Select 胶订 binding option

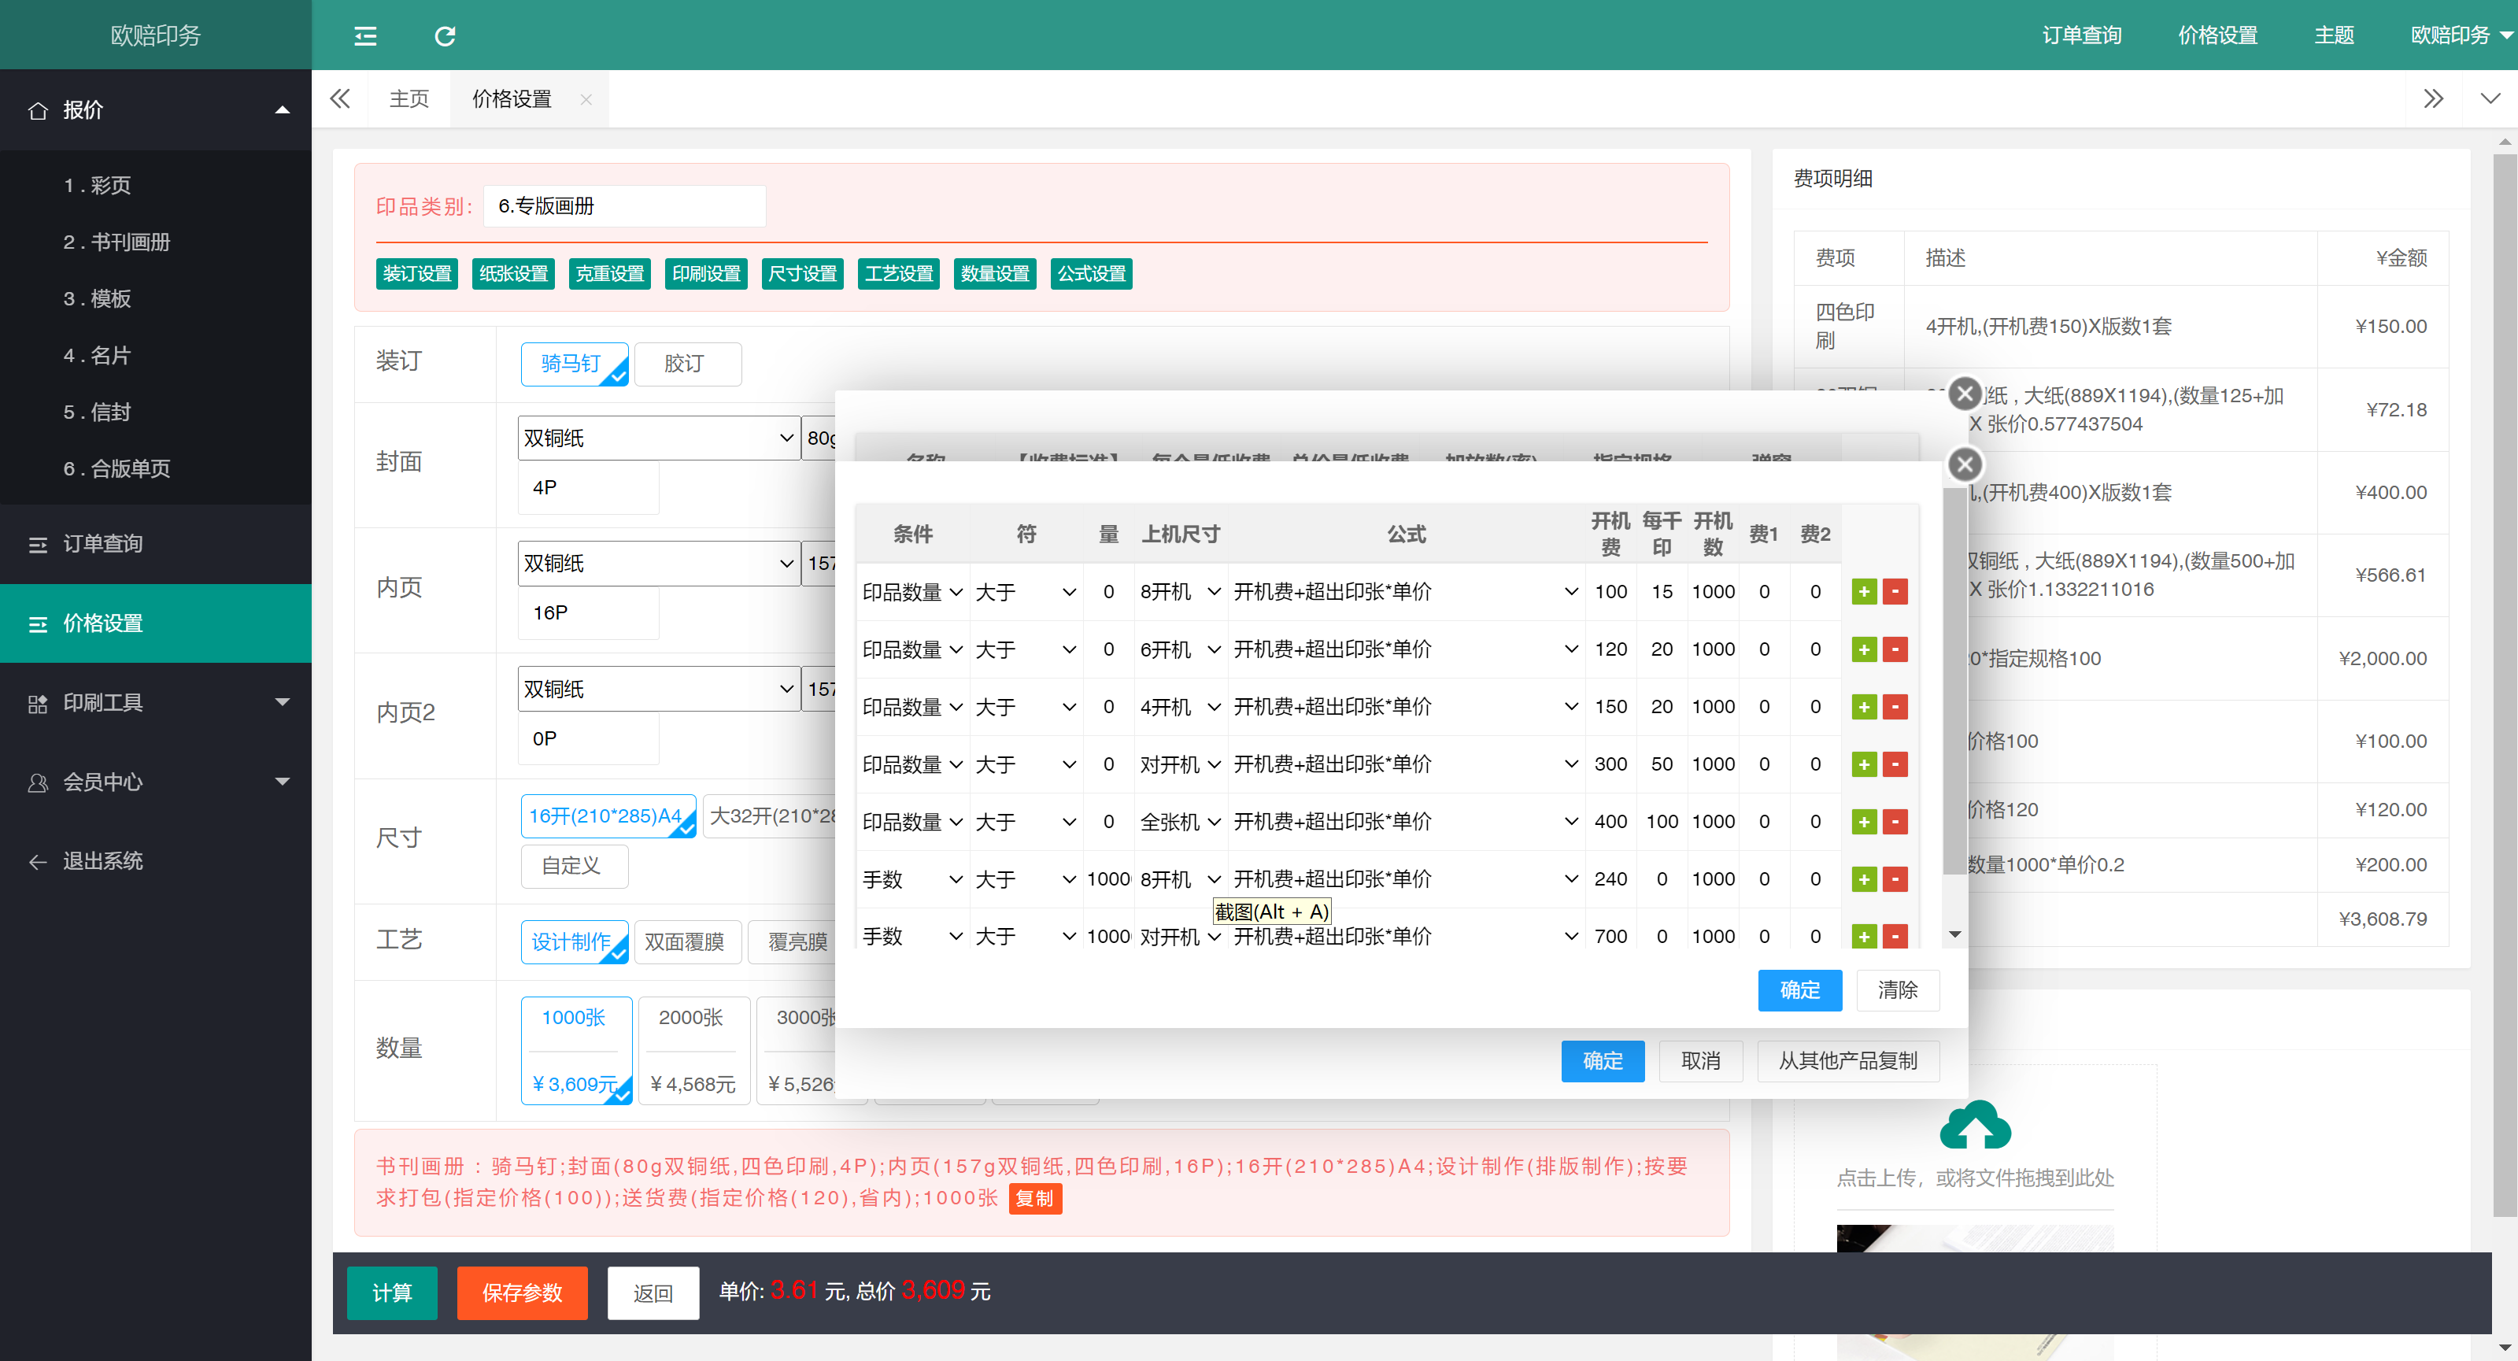687,364
